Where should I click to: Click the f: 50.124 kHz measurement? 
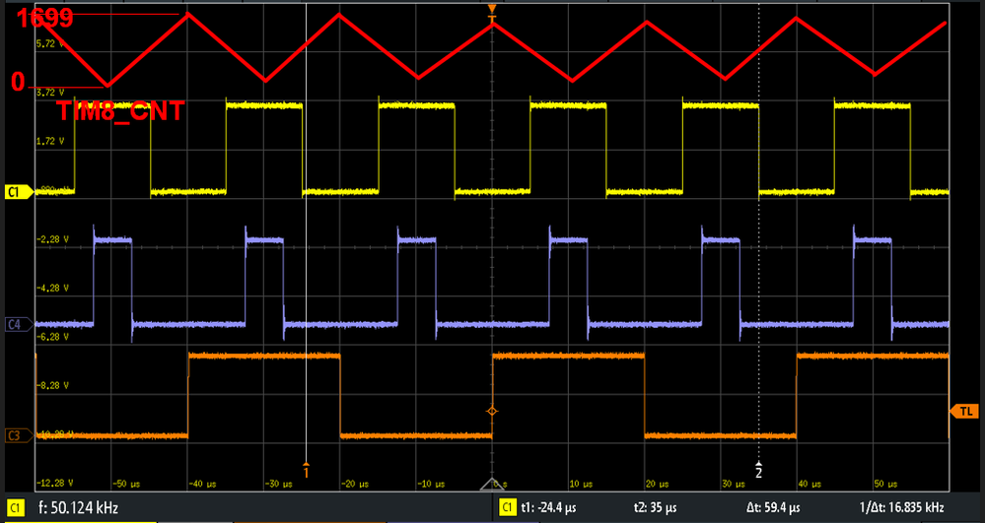point(74,507)
